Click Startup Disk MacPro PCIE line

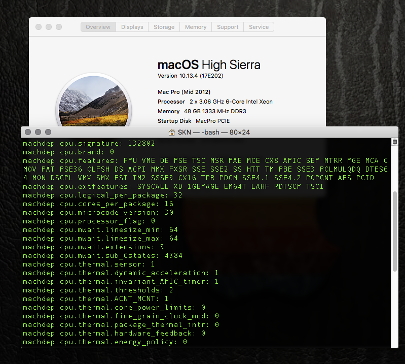pos(194,121)
